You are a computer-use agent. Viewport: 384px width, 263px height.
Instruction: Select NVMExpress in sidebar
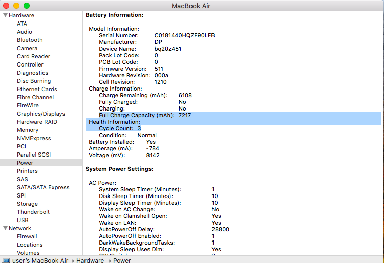(34, 138)
